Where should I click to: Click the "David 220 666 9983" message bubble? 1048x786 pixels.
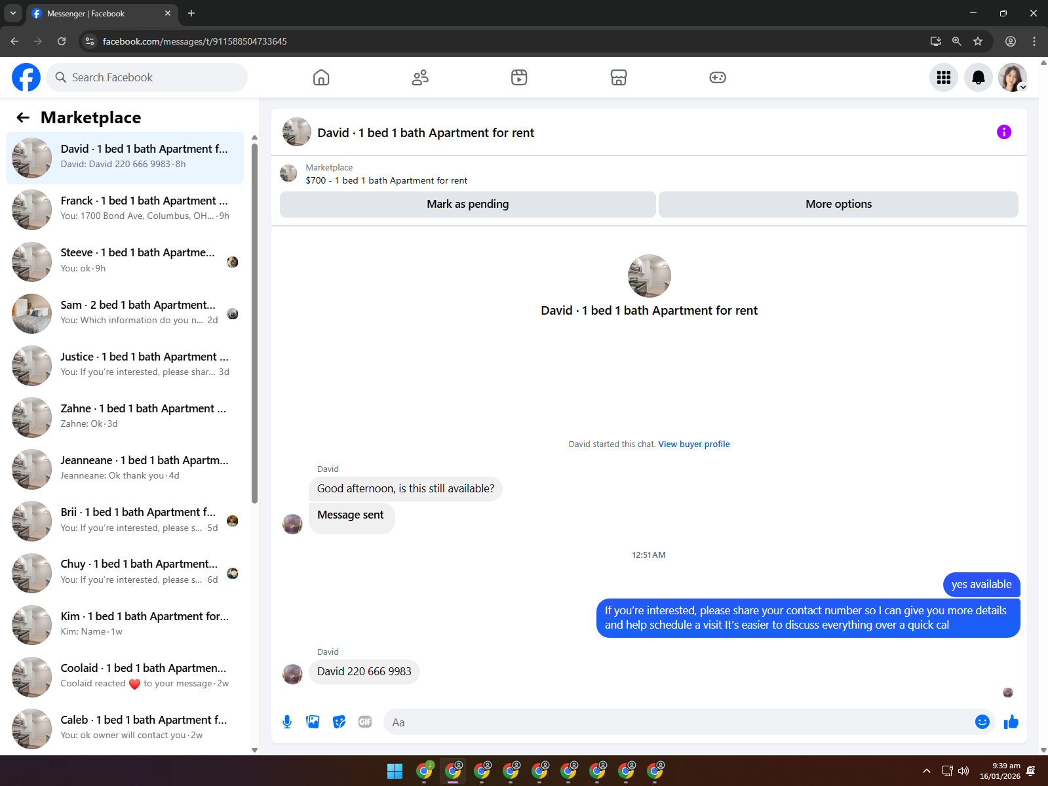(364, 671)
